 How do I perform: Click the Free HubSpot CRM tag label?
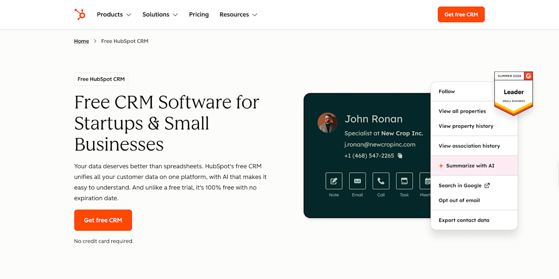click(101, 79)
